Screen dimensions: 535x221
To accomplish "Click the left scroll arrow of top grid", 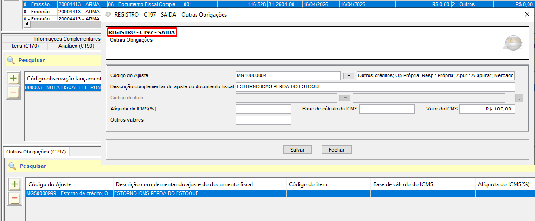I will coord(25,24).
